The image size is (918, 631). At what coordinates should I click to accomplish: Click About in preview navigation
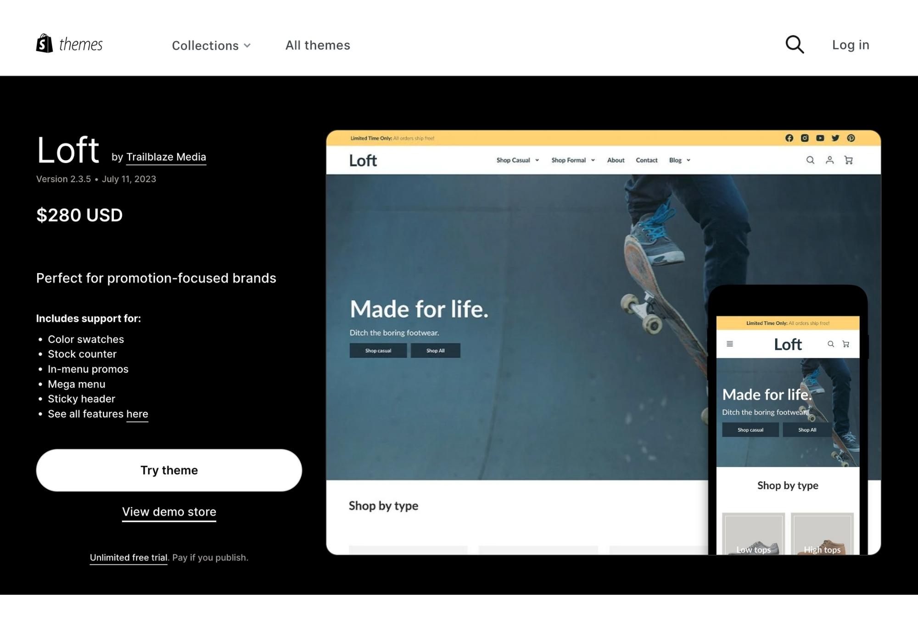pyautogui.click(x=616, y=160)
